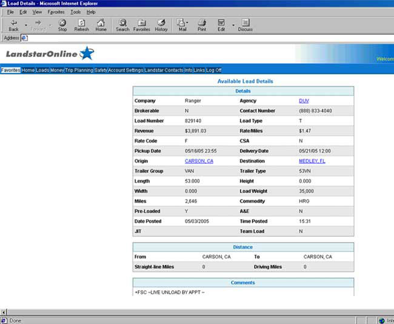The width and height of the screenshot is (394, 324).
Task: Select the Favorites tab in the blue nav bar
Action: [10, 70]
